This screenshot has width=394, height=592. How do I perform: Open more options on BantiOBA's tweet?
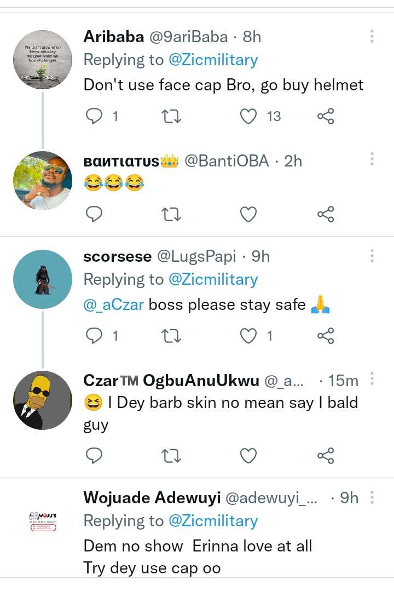pyautogui.click(x=372, y=159)
